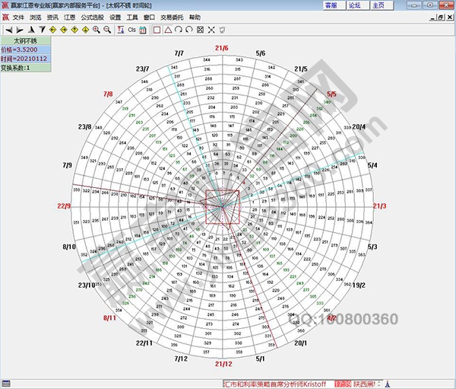Click the 时间=20210112 field
The height and width of the screenshot is (389, 456).
coord(25,59)
